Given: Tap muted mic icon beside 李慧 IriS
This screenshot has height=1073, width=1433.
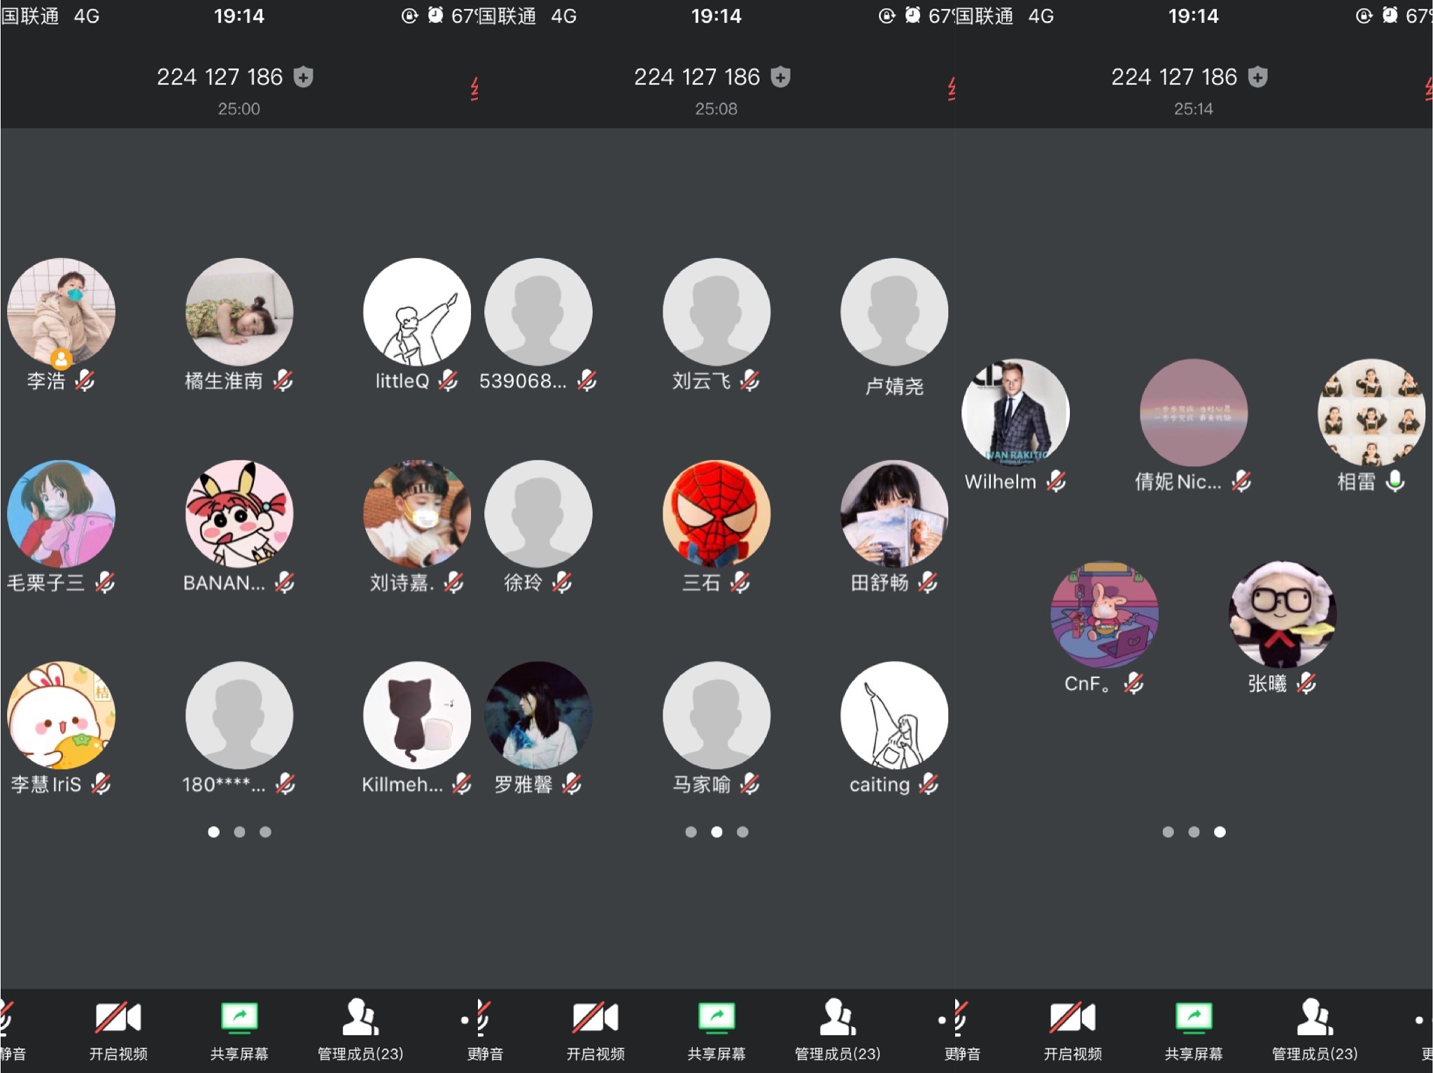Looking at the screenshot, I should tap(101, 783).
